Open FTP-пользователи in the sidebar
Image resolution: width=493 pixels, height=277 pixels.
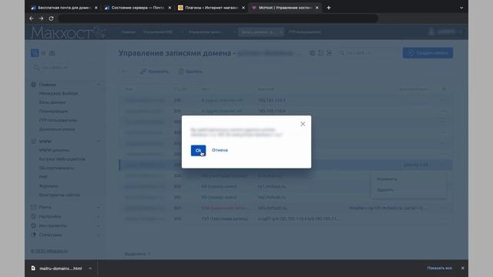coord(58,120)
